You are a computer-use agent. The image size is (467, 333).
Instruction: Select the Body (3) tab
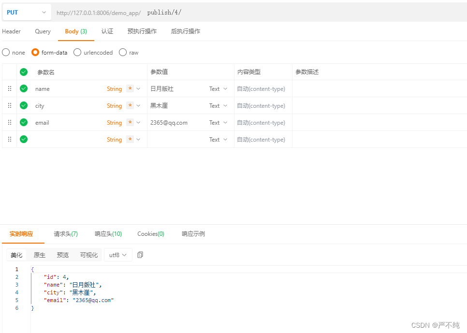(76, 31)
